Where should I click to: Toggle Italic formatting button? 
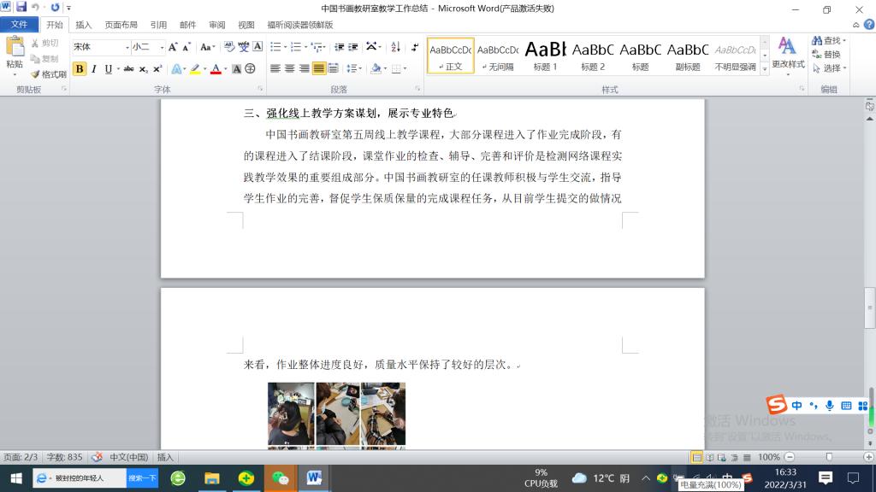click(94, 69)
